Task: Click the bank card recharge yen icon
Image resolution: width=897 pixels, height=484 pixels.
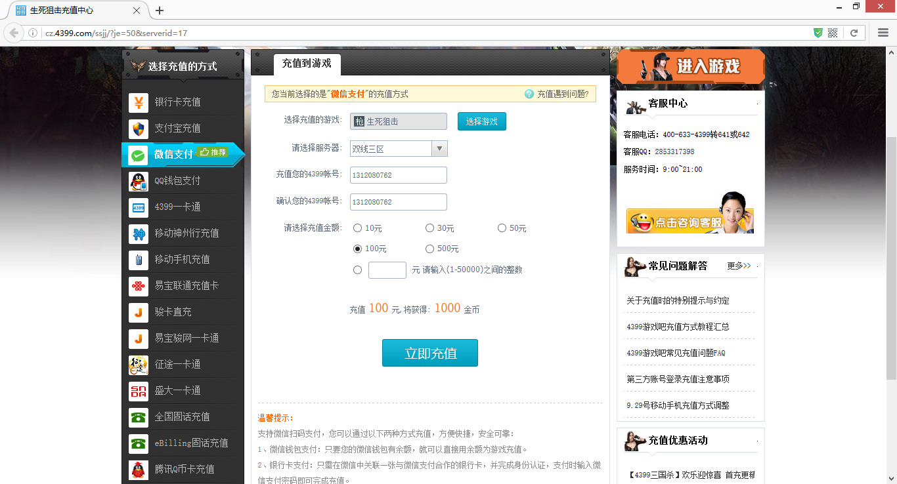Action: pos(138,102)
